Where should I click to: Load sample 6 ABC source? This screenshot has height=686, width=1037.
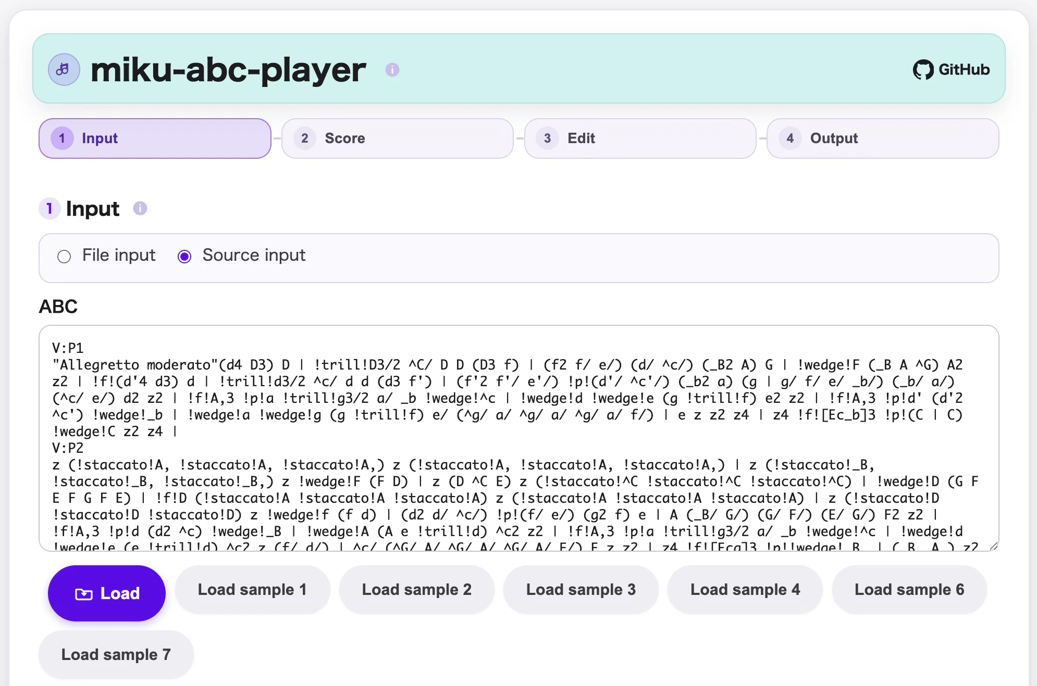click(x=909, y=590)
